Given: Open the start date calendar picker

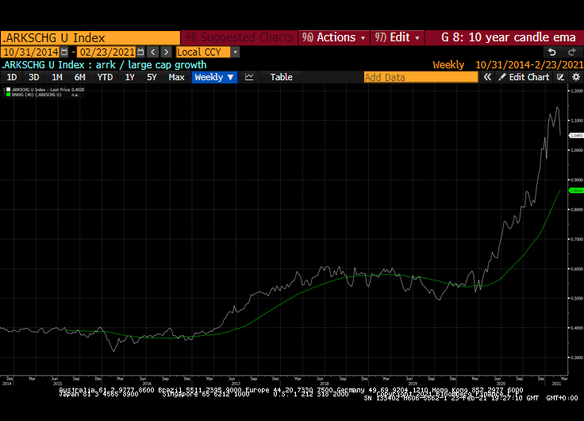Looking at the screenshot, I should click(64, 52).
